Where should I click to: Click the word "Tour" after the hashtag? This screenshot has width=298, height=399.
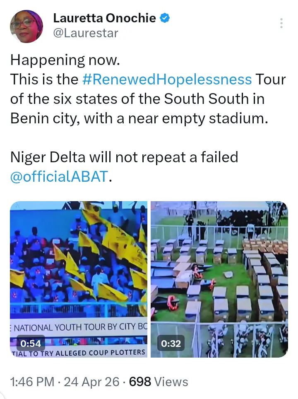(x=271, y=79)
